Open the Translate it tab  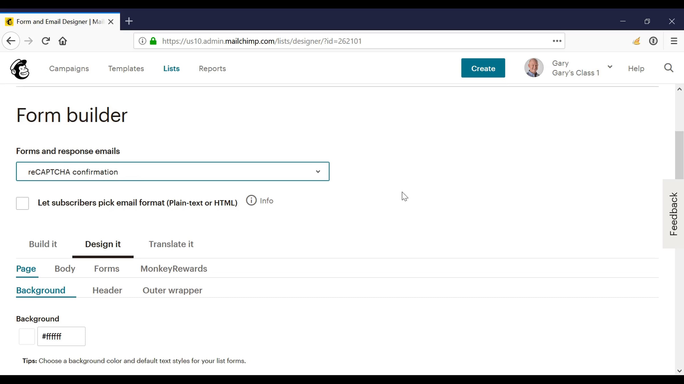171,244
